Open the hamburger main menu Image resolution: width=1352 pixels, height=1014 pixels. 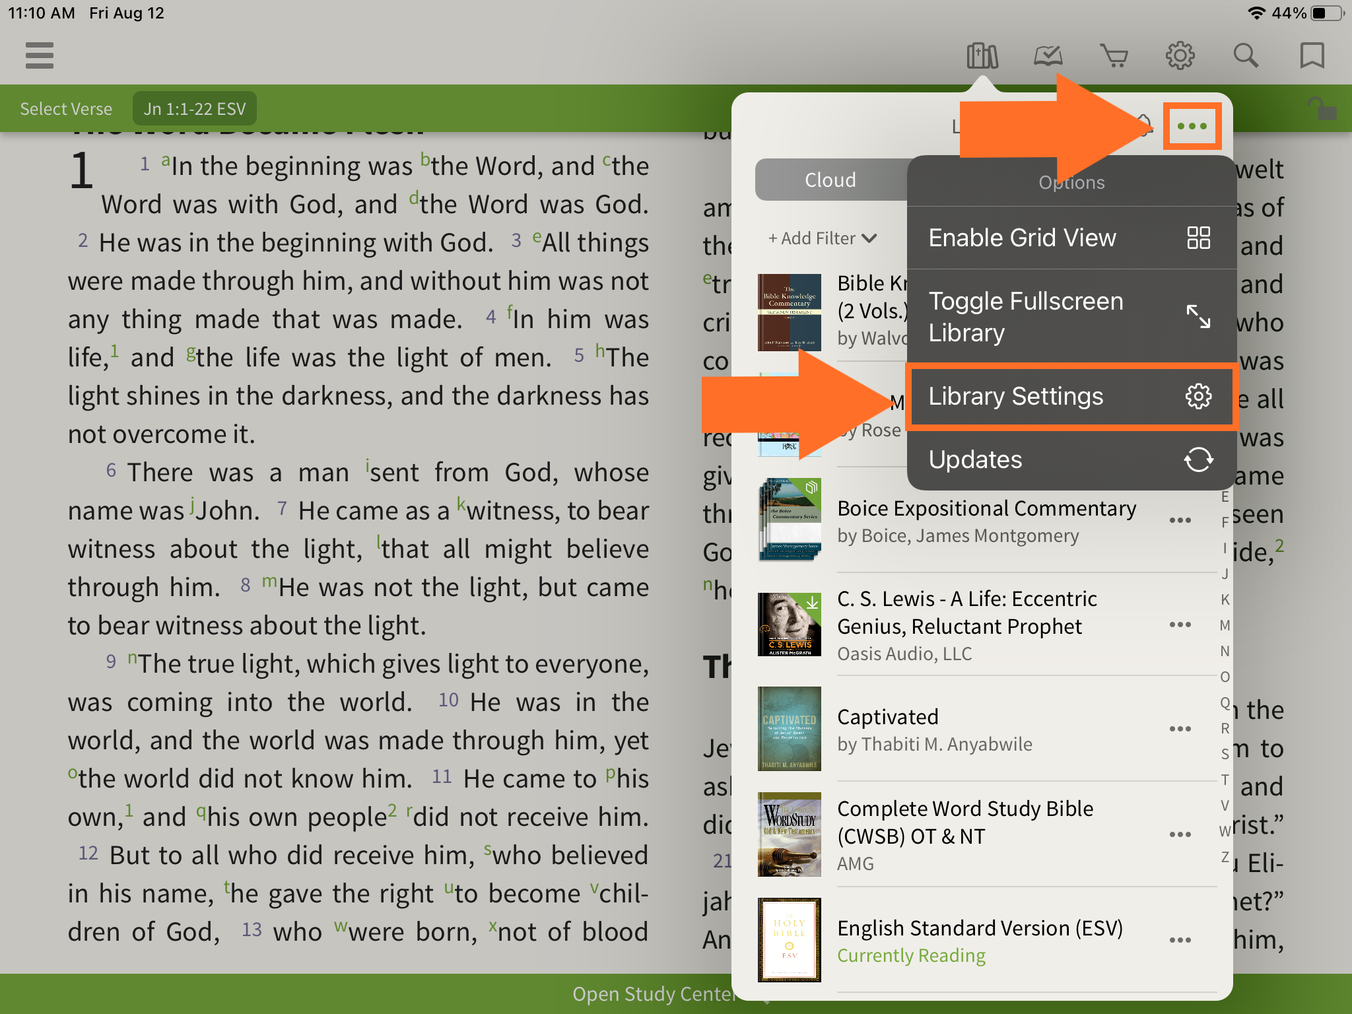pyautogui.click(x=40, y=55)
